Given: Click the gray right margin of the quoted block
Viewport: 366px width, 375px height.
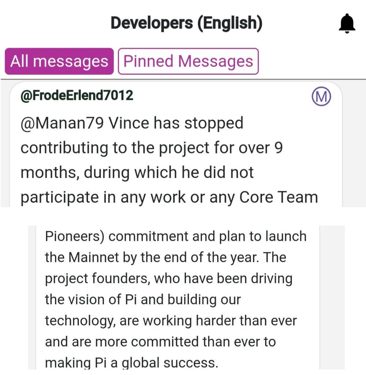Looking at the screenshot, I should 332,297.
